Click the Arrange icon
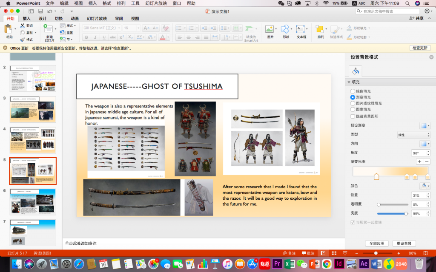Screen dimensions: 436x272 (320, 29)
